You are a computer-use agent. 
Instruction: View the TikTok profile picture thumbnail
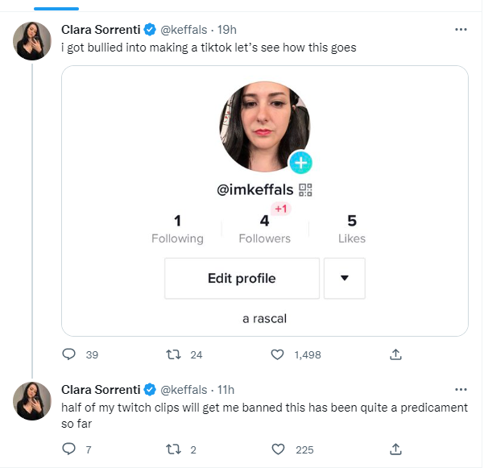(264, 126)
